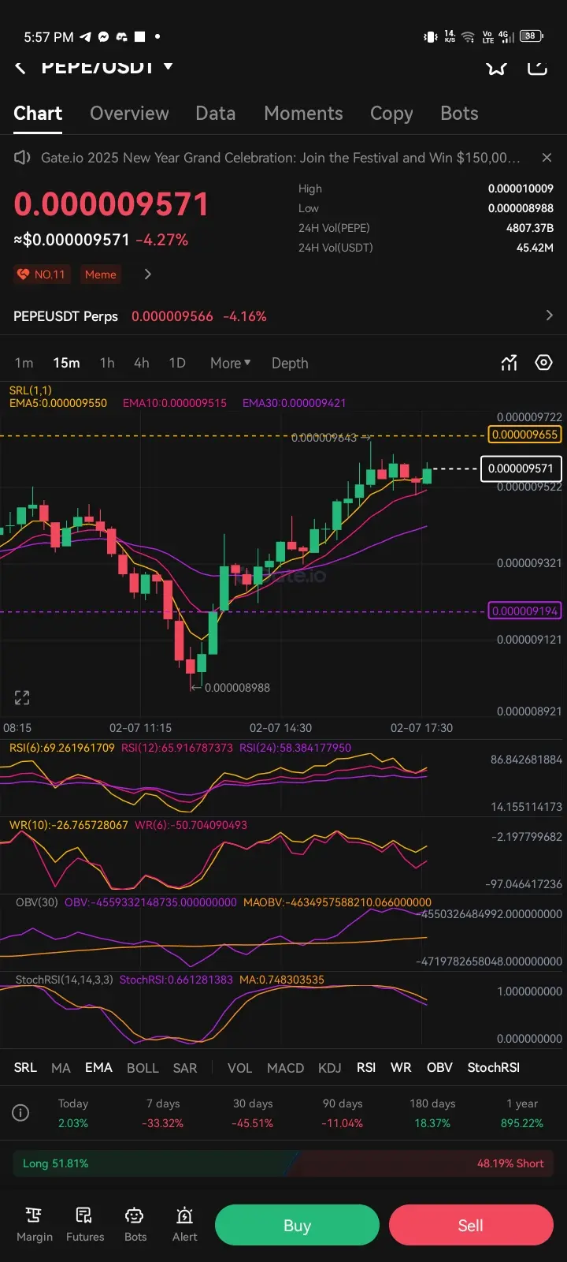Toggle the RSI sub-indicator
The height and width of the screenshot is (1262, 567).
click(x=366, y=1067)
